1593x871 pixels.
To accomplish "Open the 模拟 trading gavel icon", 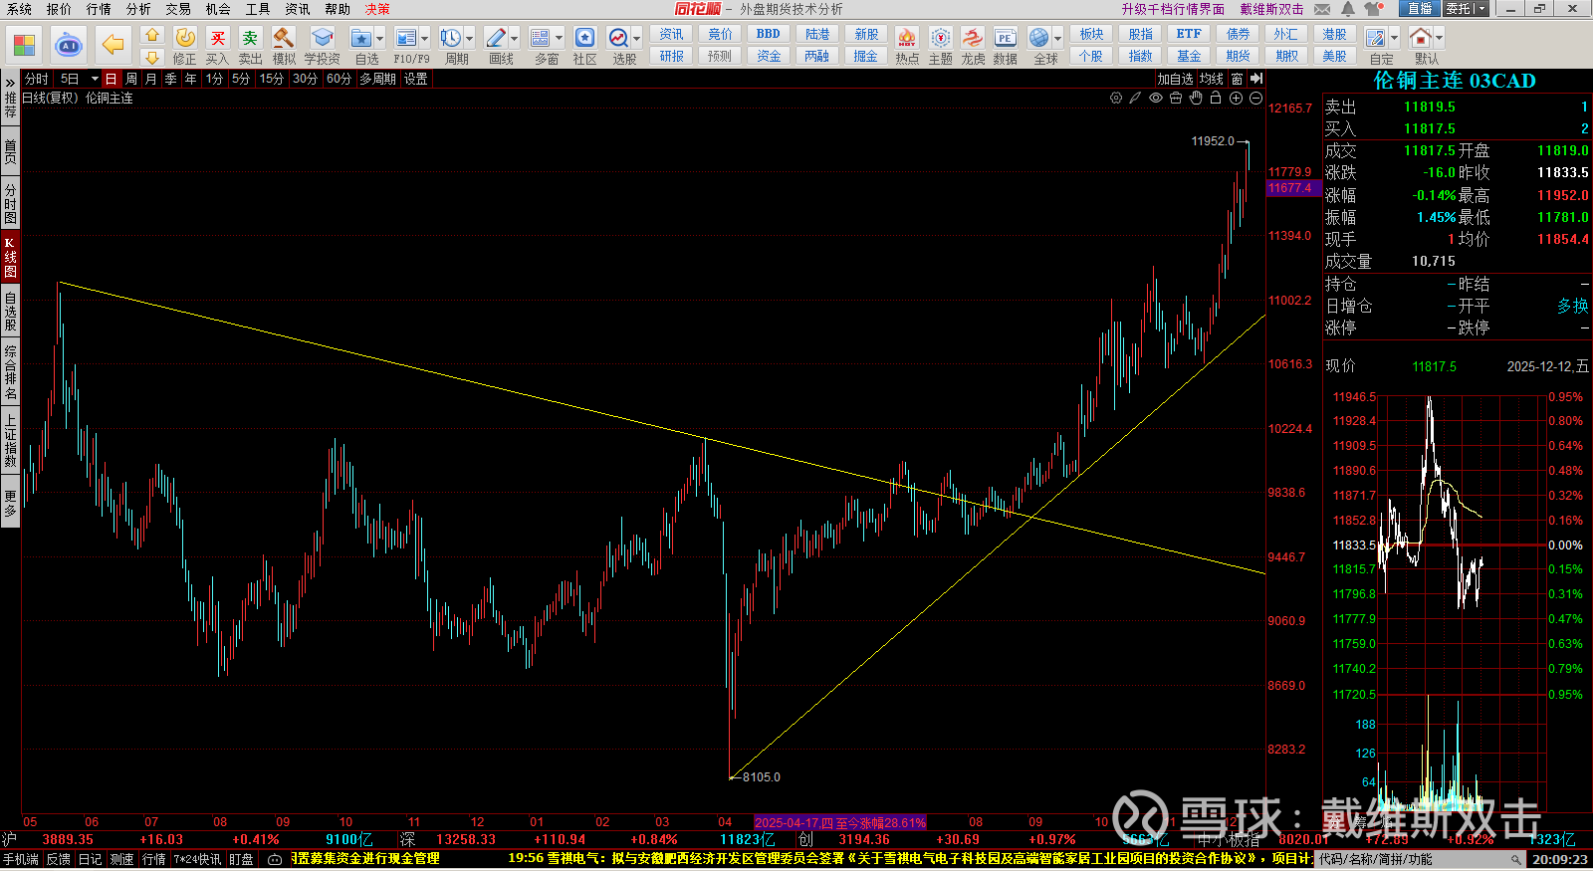I will coord(284,39).
